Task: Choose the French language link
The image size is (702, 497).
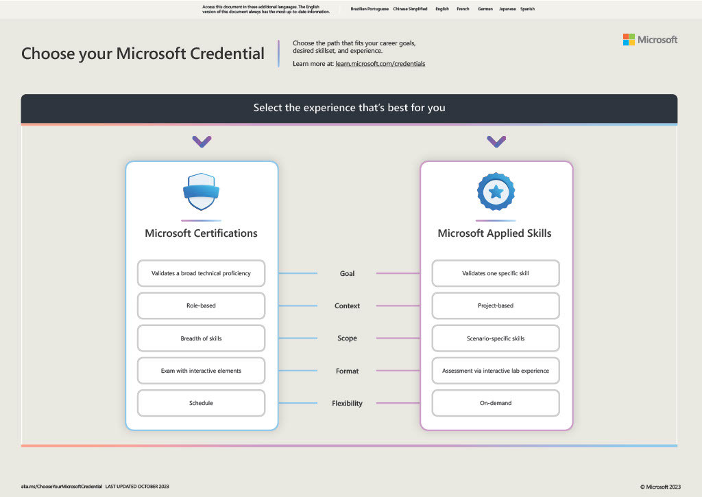Action: click(463, 10)
